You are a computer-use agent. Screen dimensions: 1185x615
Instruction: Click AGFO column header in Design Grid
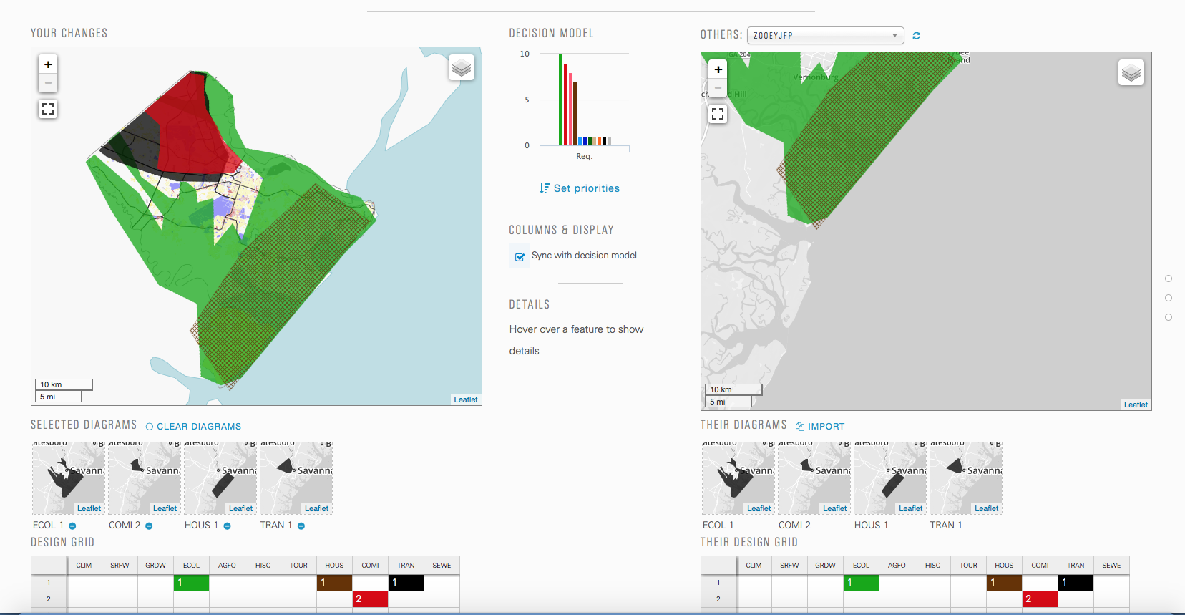coord(227,566)
